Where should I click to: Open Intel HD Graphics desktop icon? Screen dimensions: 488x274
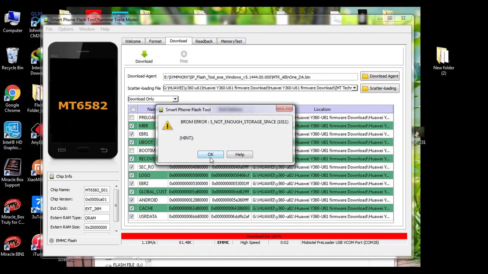(13, 136)
